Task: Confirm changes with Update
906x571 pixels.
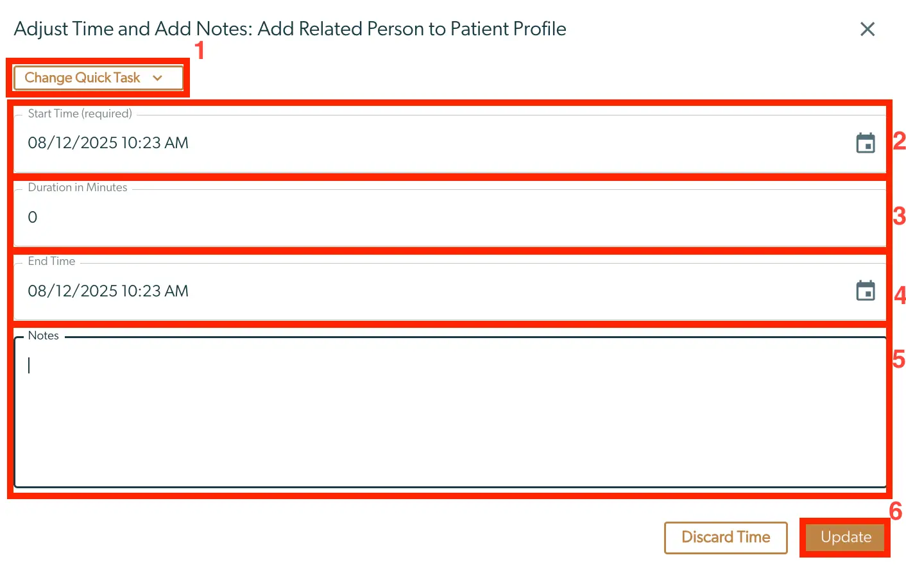Action: 844,537
